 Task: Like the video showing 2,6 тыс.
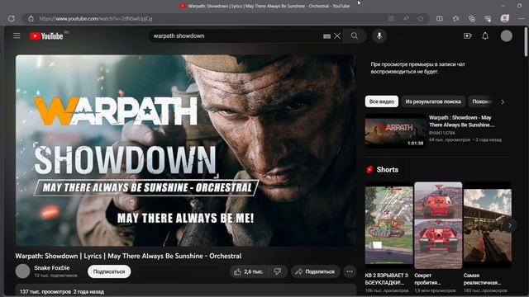pos(248,271)
